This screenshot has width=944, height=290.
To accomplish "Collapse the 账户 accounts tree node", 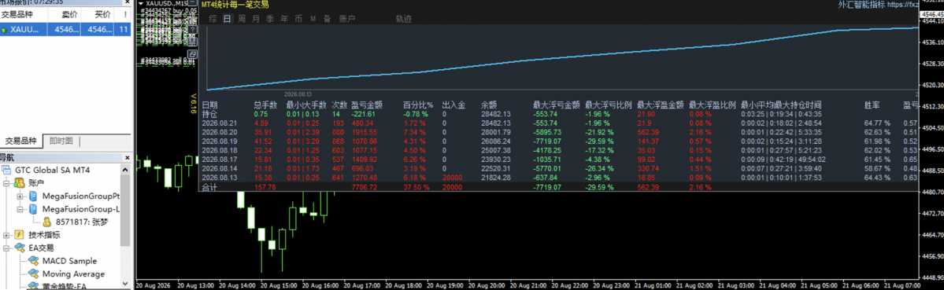I will (x=7, y=183).
